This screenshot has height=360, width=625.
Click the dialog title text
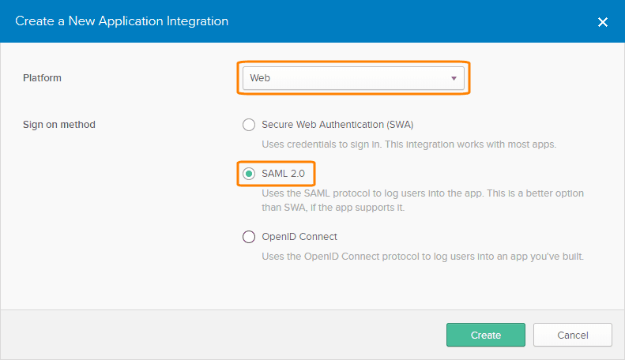pyautogui.click(x=121, y=21)
